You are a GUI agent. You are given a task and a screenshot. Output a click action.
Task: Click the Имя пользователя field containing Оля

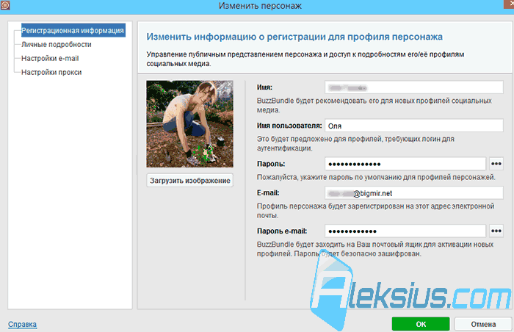[x=414, y=126]
